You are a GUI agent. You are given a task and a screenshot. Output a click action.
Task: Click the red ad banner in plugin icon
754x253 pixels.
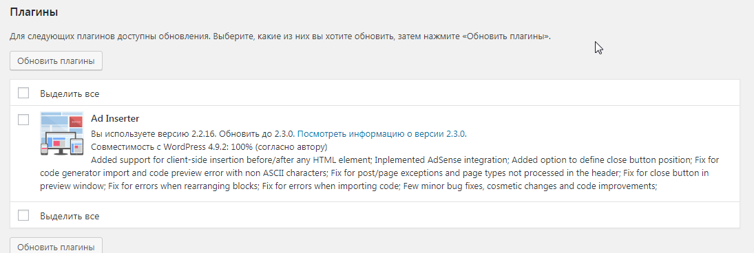[76, 122]
